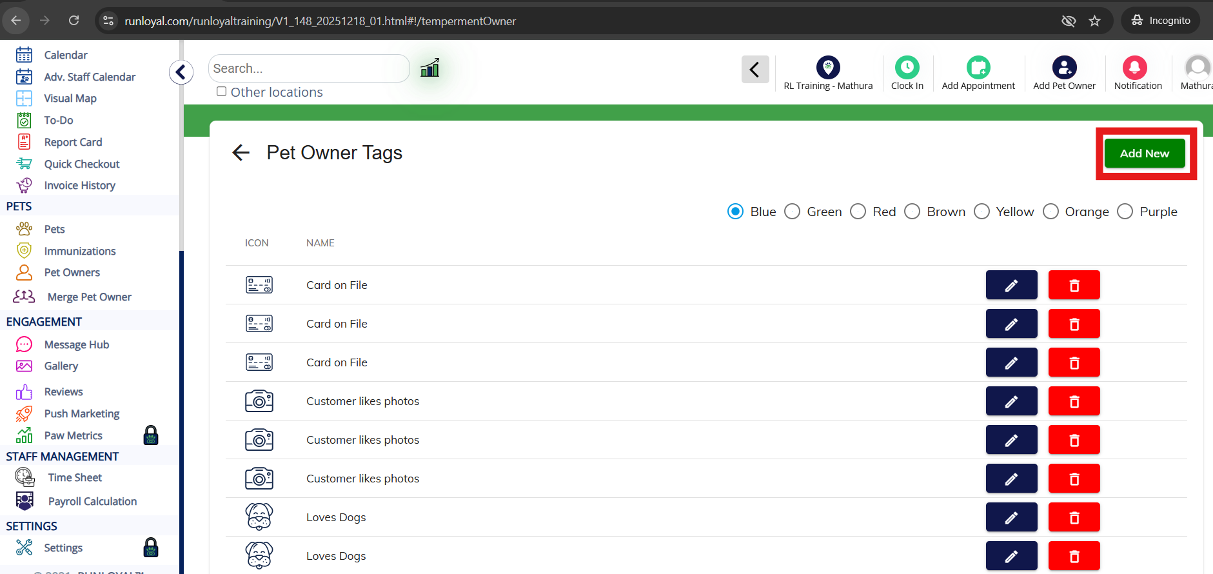
Task: Select the Blue radio button
Action: click(735, 212)
